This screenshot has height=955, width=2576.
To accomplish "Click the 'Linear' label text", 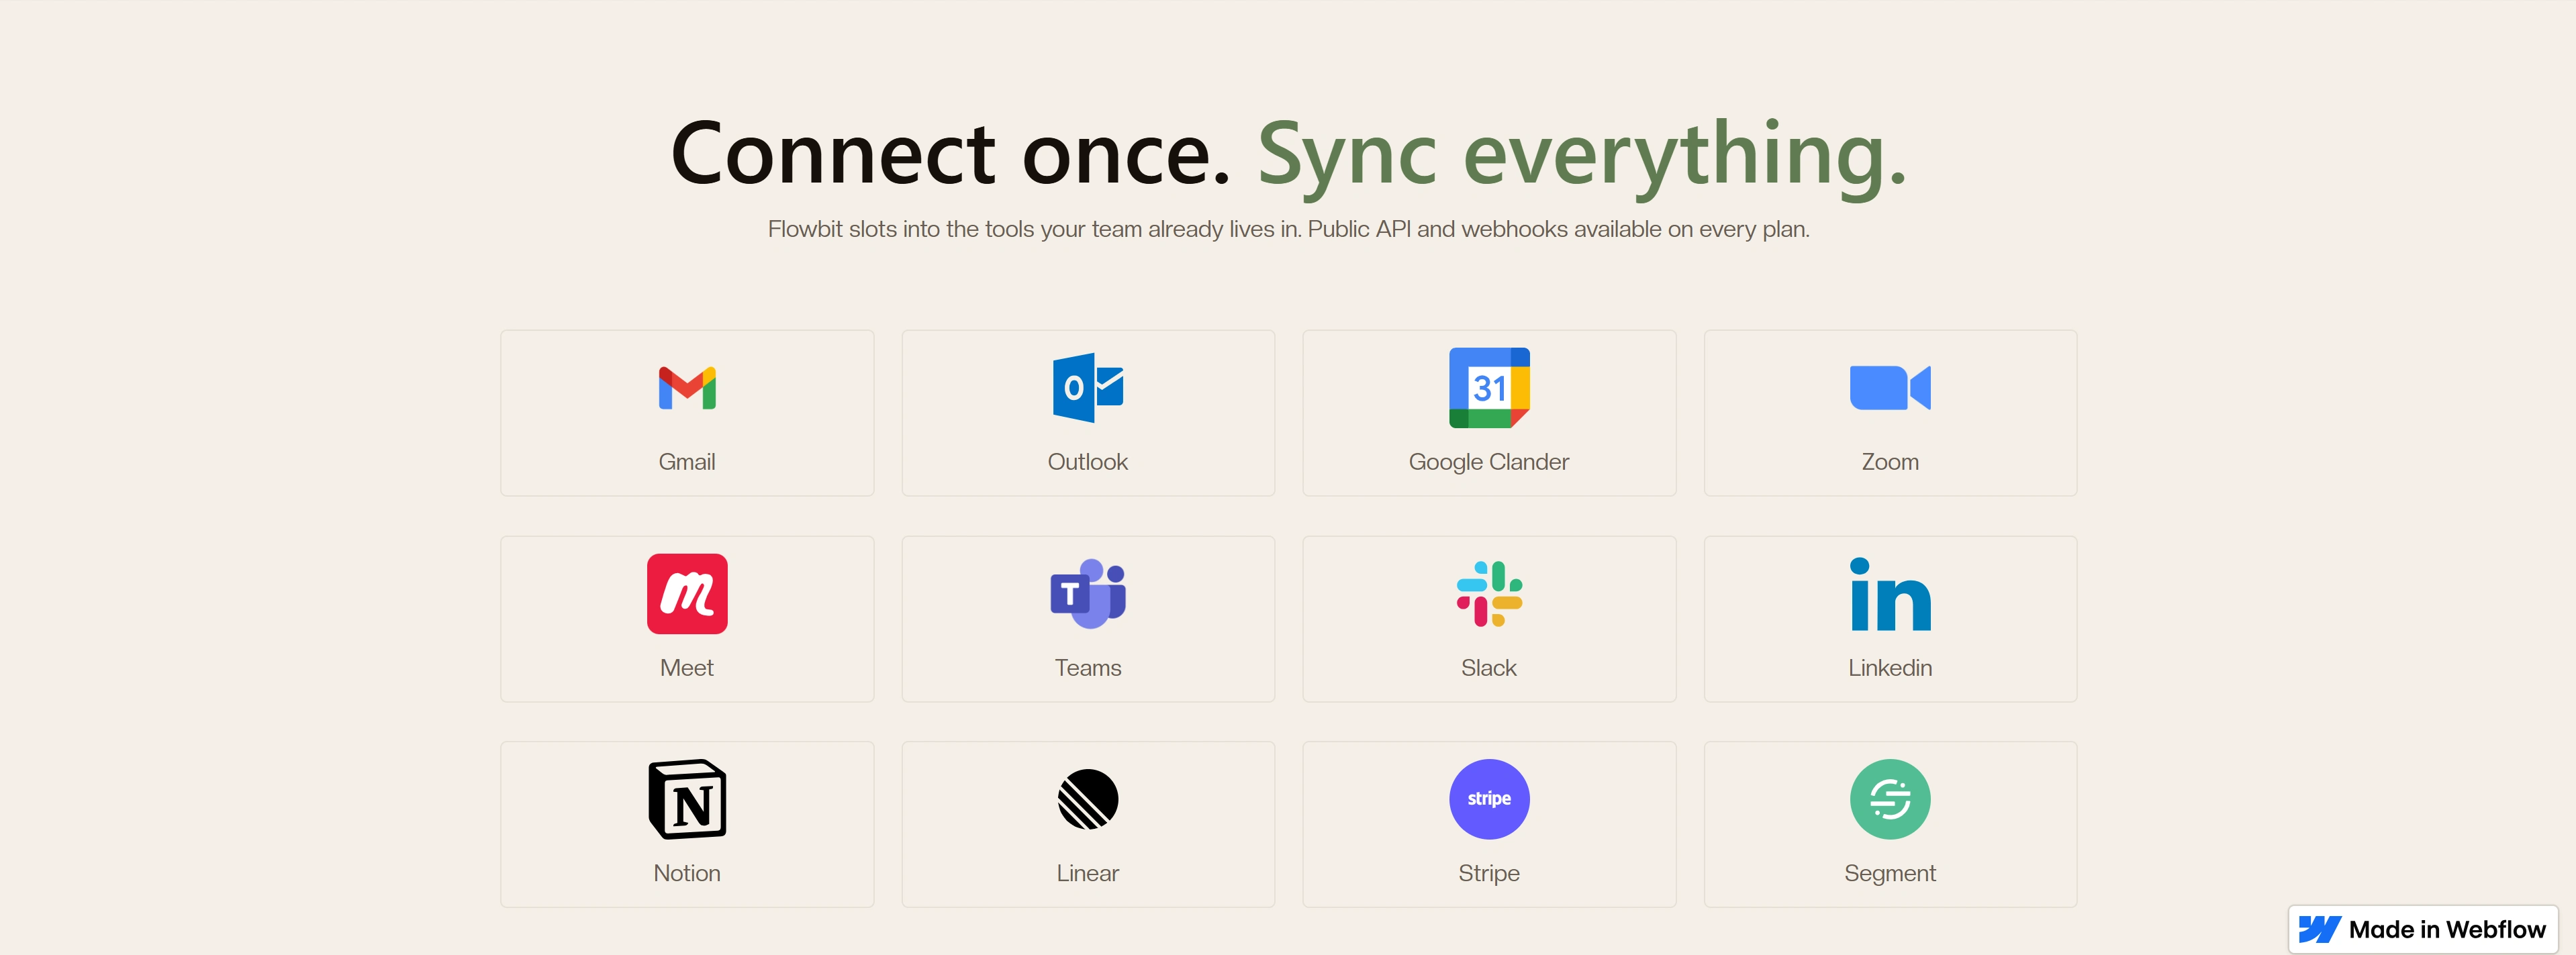I will click(x=1088, y=873).
